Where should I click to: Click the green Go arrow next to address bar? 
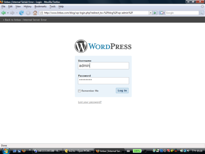point(155,13)
